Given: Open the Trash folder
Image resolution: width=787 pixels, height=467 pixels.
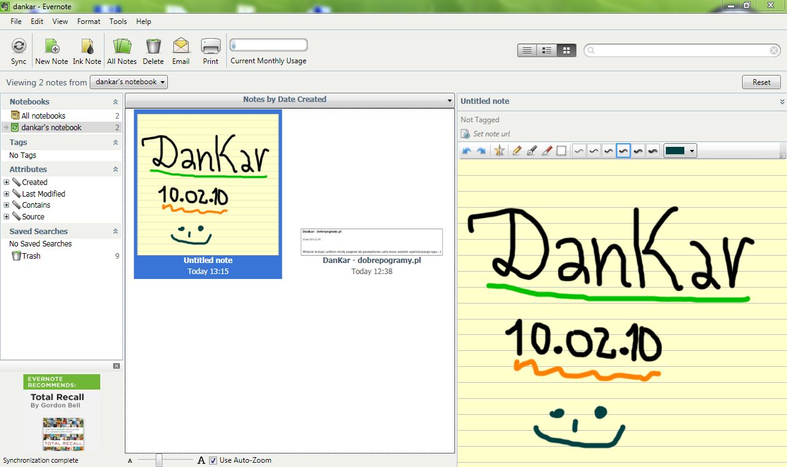Looking at the screenshot, I should (61, 256).
